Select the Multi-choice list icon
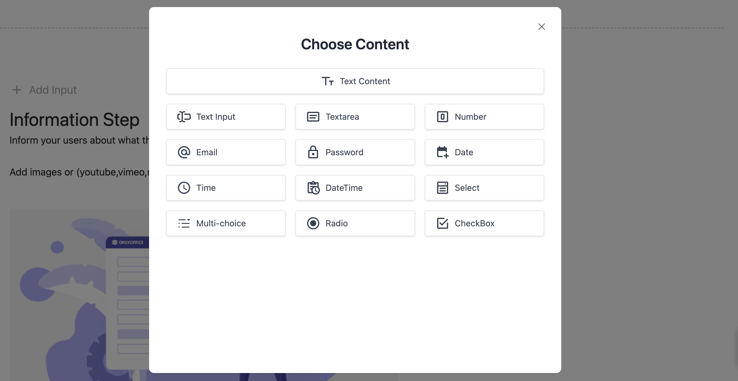The width and height of the screenshot is (738, 381). tap(184, 223)
